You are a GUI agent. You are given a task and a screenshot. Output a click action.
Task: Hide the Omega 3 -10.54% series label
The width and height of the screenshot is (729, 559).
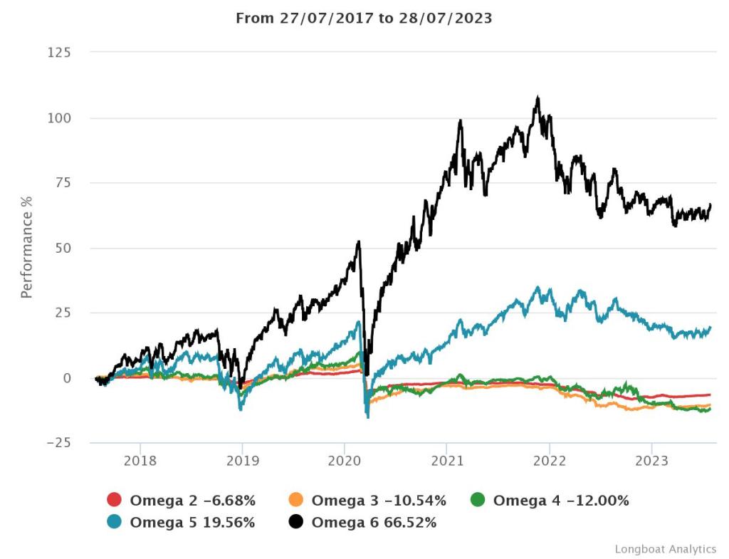point(379,501)
